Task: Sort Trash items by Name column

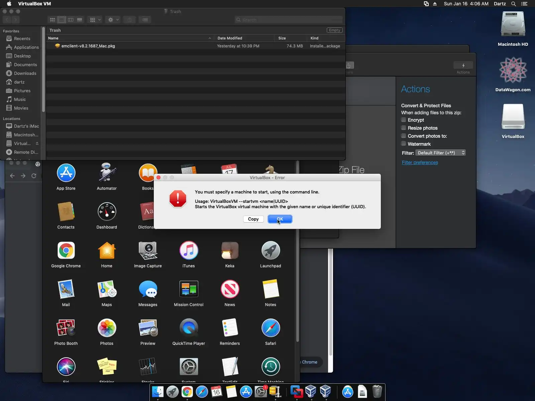Action: coord(129,38)
